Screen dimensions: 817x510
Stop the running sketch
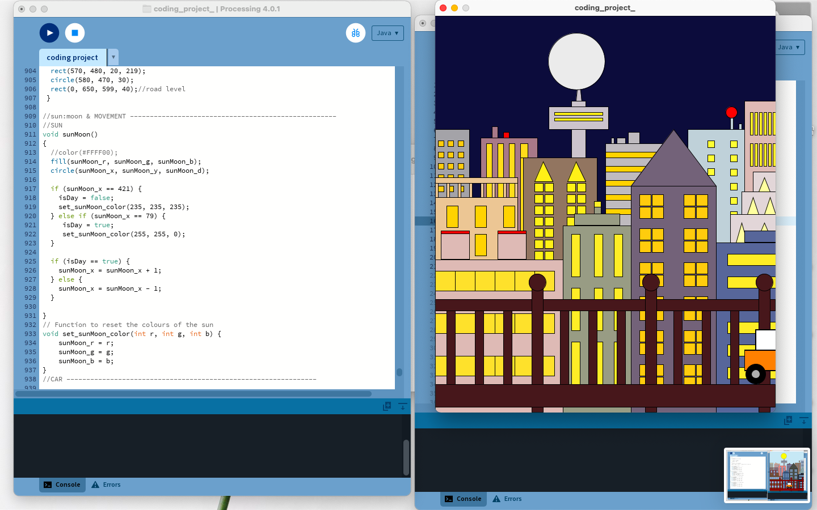[74, 33]
